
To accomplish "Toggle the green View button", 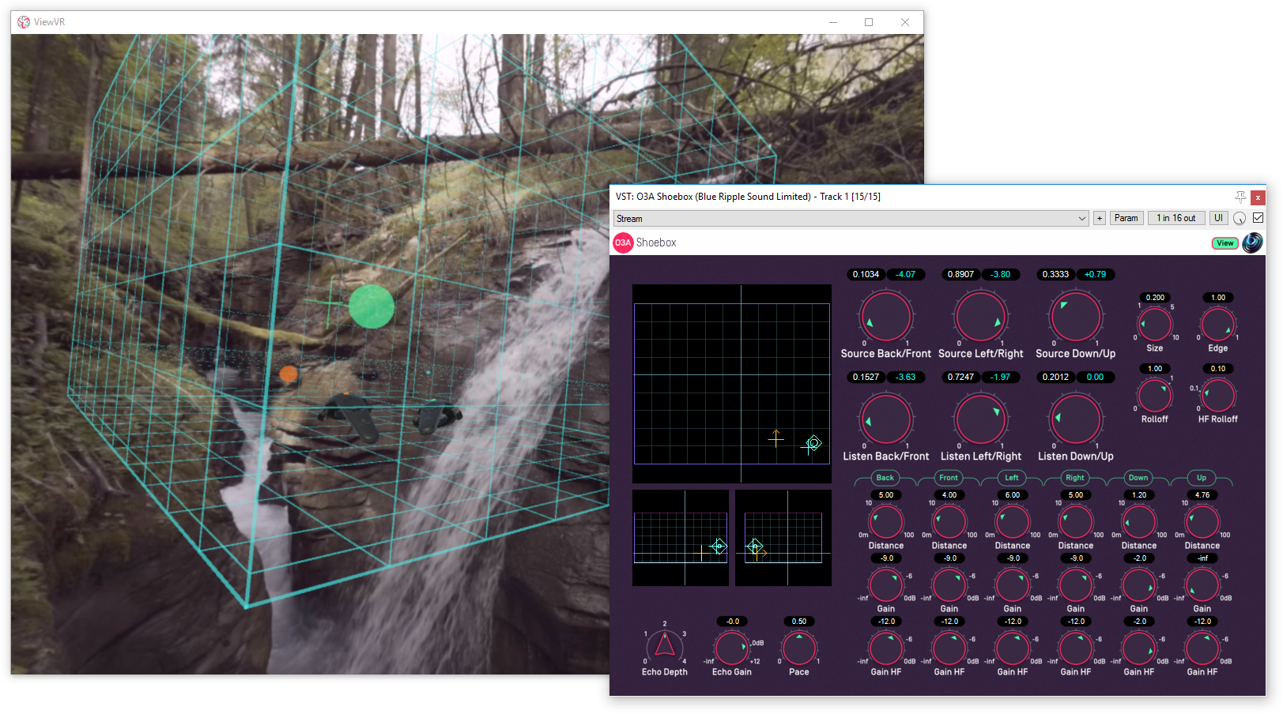I will click(x=1225, y=243).
